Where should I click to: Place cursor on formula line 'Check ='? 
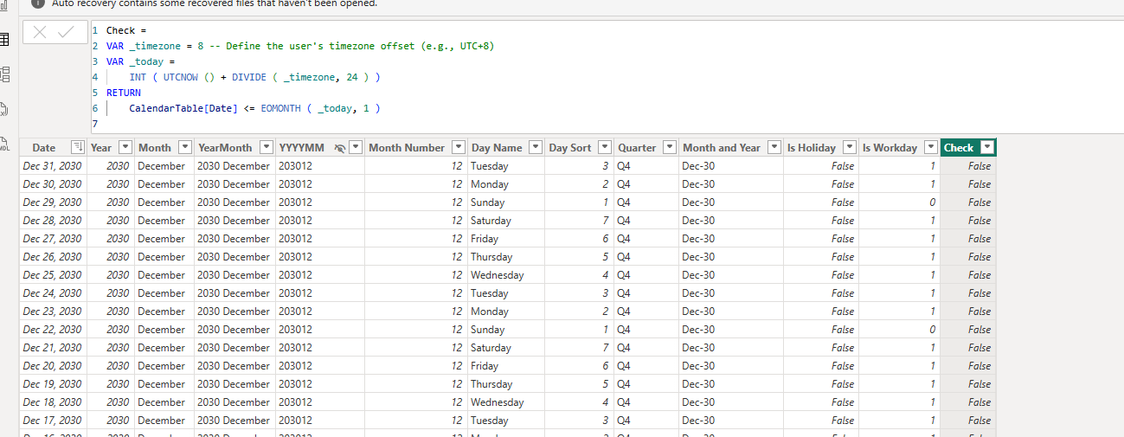(x=126, y=30)
